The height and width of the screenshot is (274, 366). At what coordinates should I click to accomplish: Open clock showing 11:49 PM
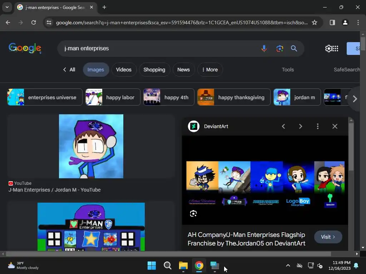pyautogui.click(x=340, y=265)
